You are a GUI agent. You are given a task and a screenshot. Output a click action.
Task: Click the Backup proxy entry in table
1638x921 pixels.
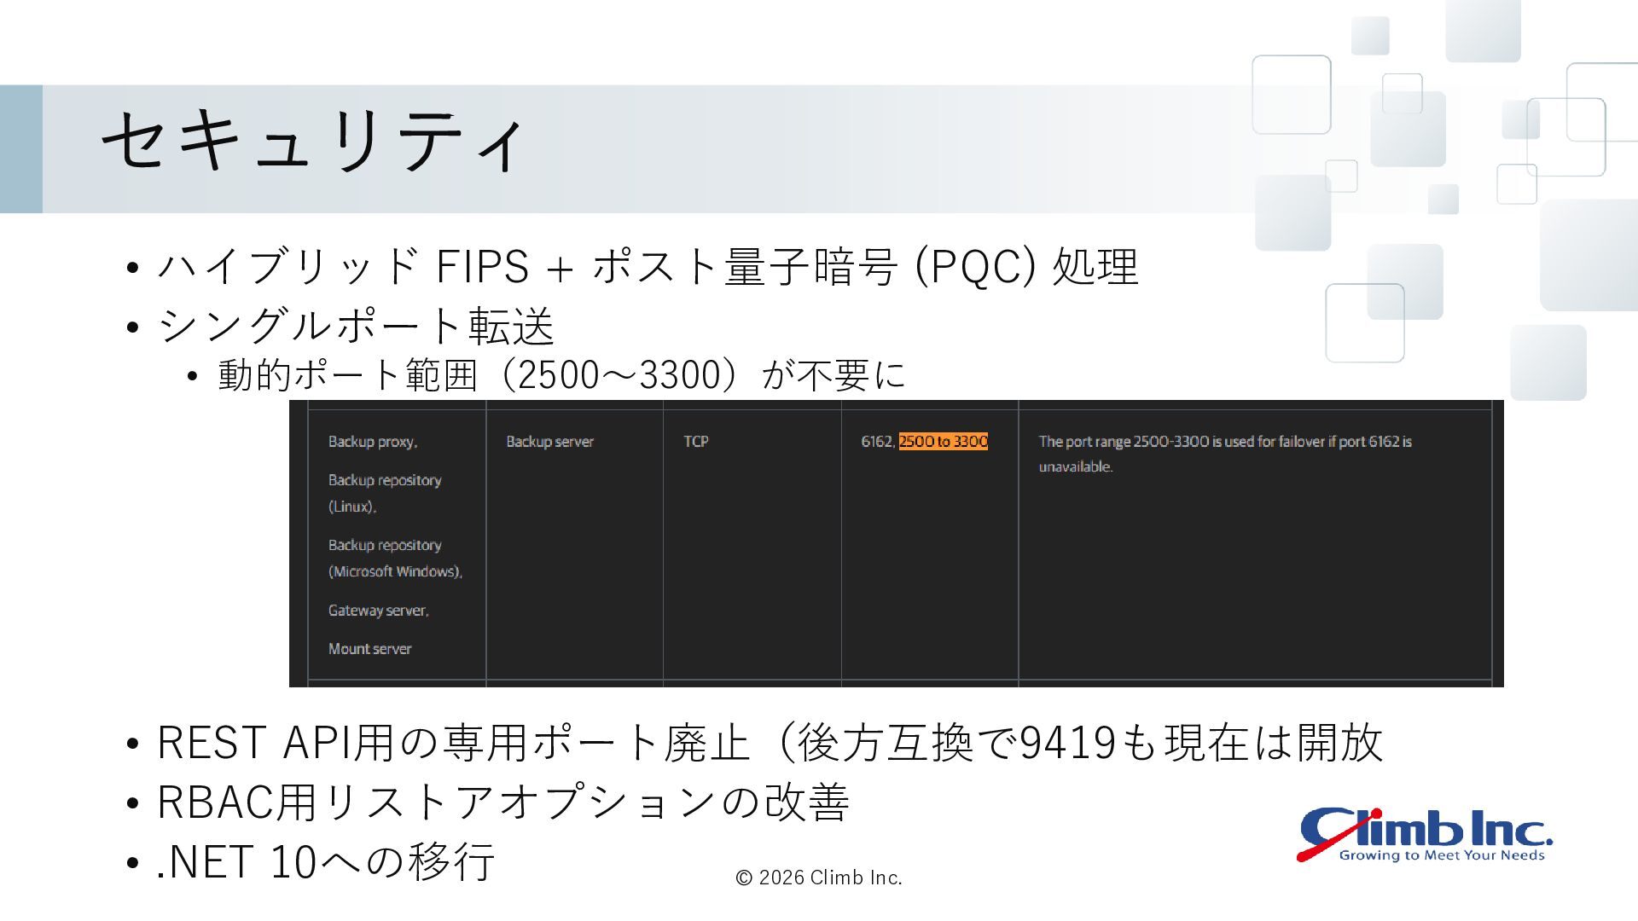(373, 442)
